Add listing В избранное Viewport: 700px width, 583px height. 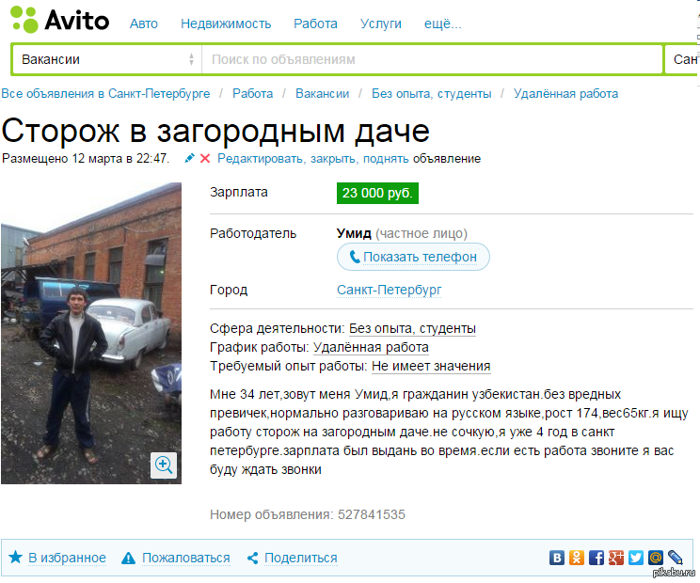57,558
